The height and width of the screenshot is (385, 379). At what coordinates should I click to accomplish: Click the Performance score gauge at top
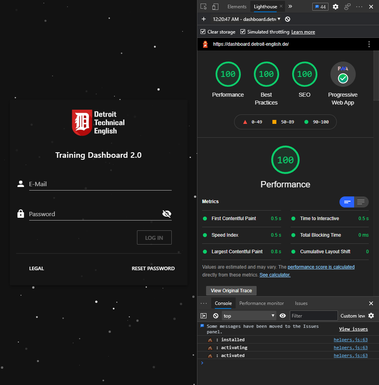coord(228,74)
